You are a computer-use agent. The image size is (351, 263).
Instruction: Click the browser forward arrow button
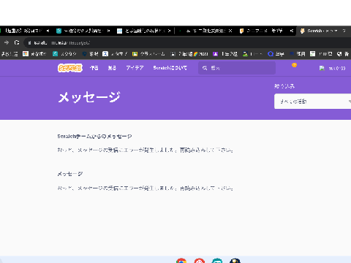click(x=7, y=42)
